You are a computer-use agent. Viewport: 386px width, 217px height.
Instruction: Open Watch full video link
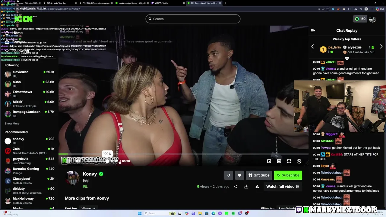click(283, 187)
